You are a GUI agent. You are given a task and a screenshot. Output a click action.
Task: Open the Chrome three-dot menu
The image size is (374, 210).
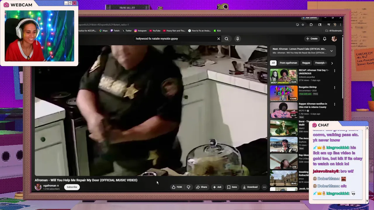click(340, 25)
